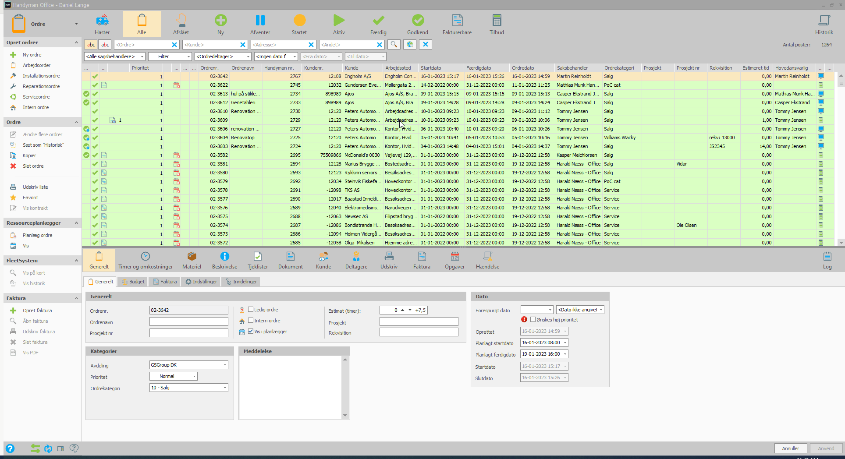
Task: Open the Dato ikke angivet dropdown
Action: tap(580, 310)
